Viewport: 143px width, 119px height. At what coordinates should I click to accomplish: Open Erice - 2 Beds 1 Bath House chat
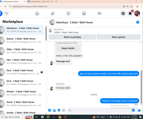click(22, 83)
